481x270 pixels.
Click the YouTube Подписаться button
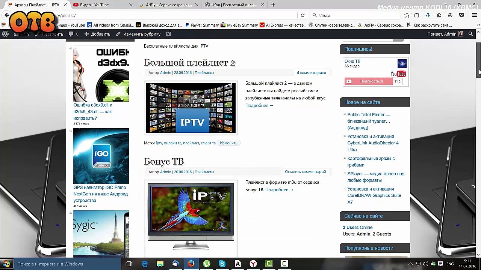(369, 81)
